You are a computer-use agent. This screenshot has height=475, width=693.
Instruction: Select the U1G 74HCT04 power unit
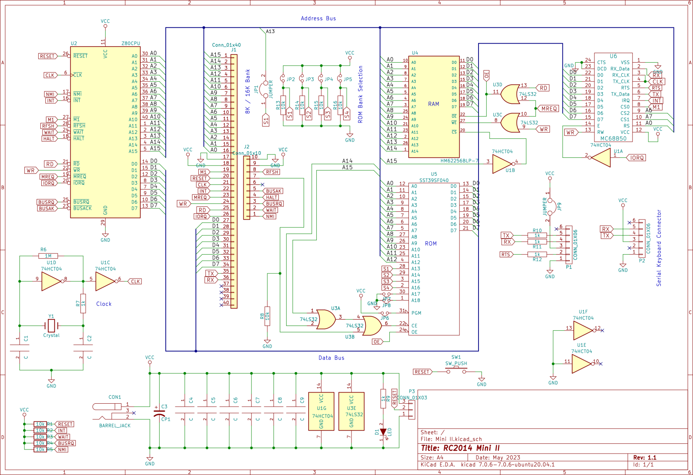tap(321, 411)
